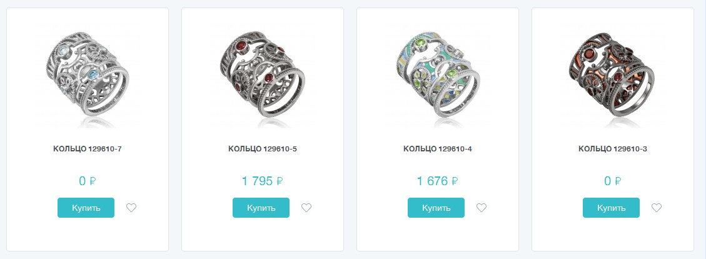This screenshot has width=706, height=259.
Task: Select the КОЛЬЦО 129610-3 title link
Action: click(x=612, y=149)
